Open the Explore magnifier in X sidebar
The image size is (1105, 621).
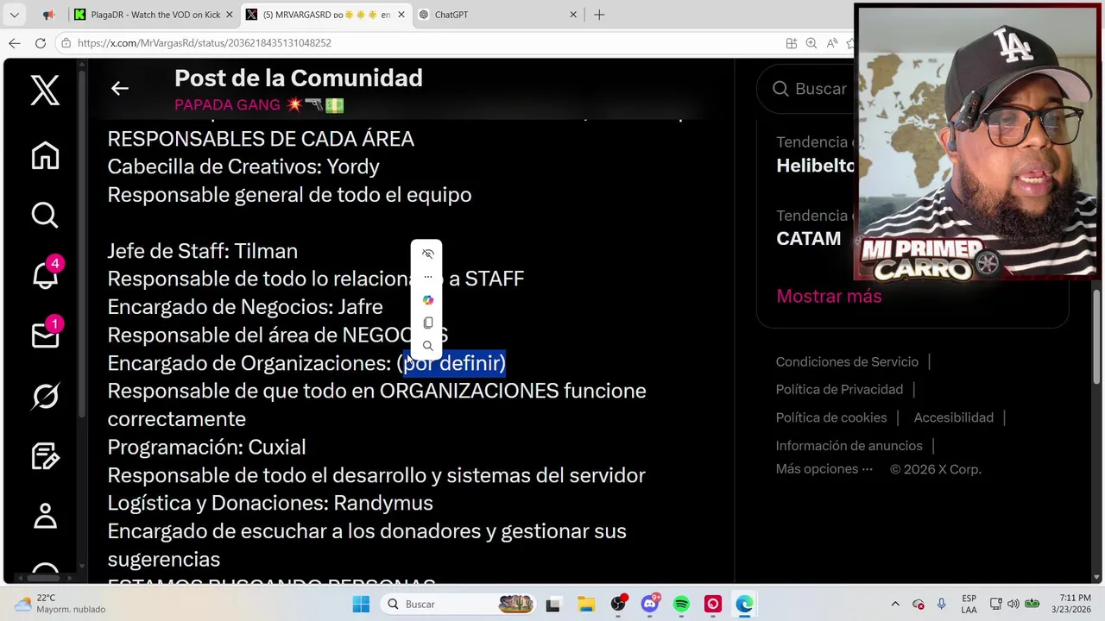point(45,215)
